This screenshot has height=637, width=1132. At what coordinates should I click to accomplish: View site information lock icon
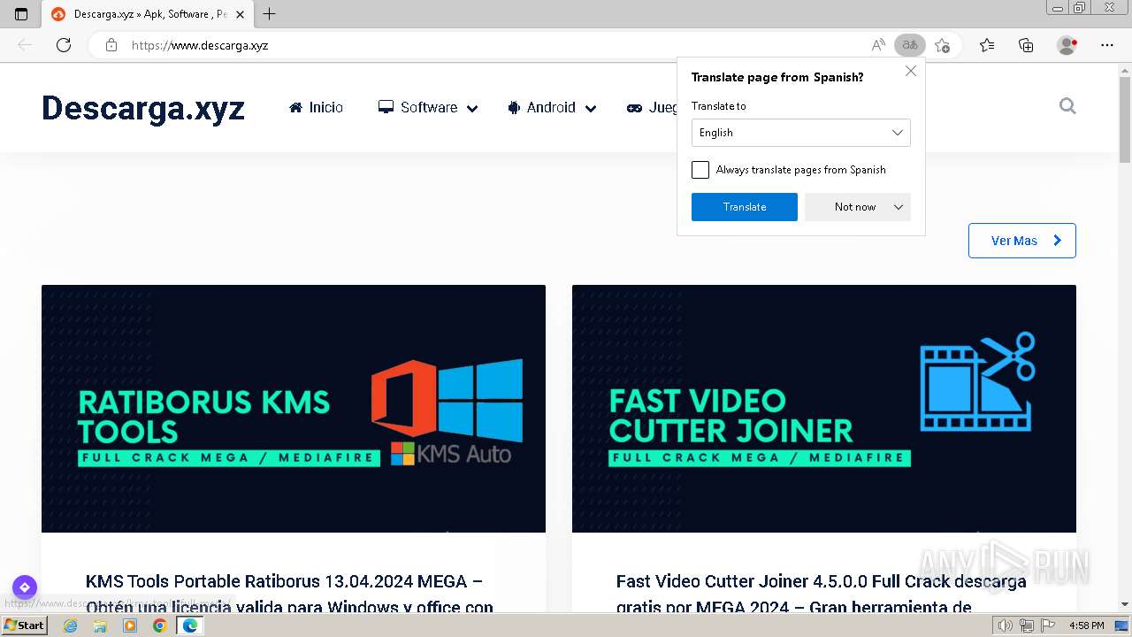[111, 45]
